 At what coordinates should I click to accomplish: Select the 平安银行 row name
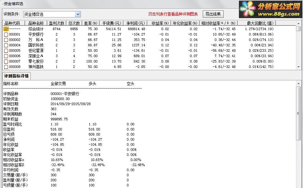pyautogui.click(x=36, y=34)
